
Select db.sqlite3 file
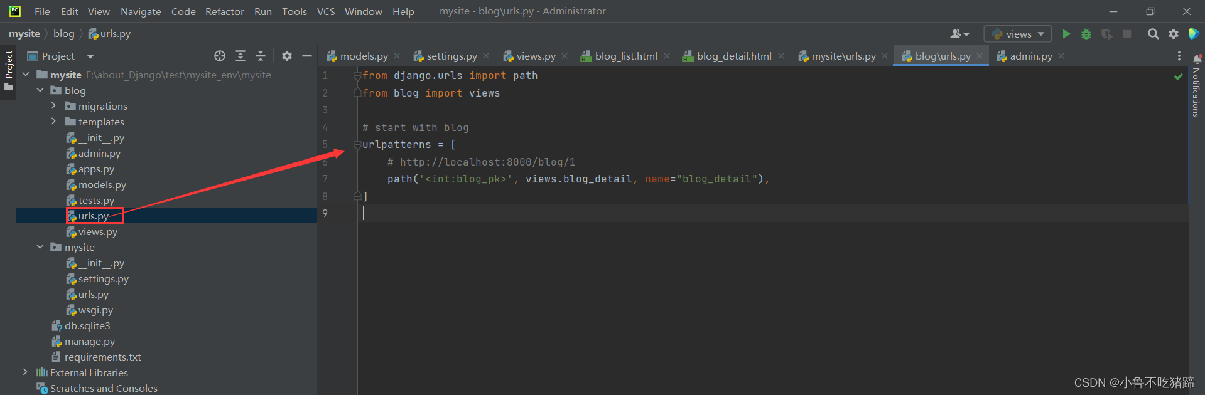point(81,325)
